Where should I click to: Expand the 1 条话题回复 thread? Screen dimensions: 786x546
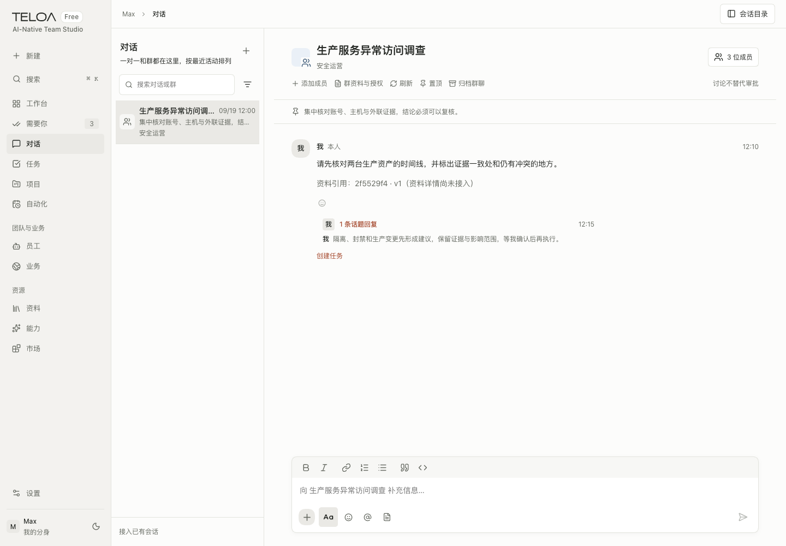(358, 224)
